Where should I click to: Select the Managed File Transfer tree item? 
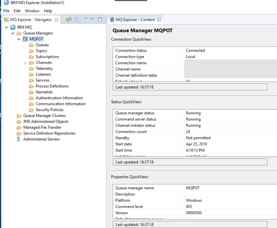tap(42, 127)
